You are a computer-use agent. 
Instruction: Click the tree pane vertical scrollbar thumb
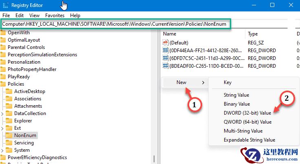coord(154,159)
